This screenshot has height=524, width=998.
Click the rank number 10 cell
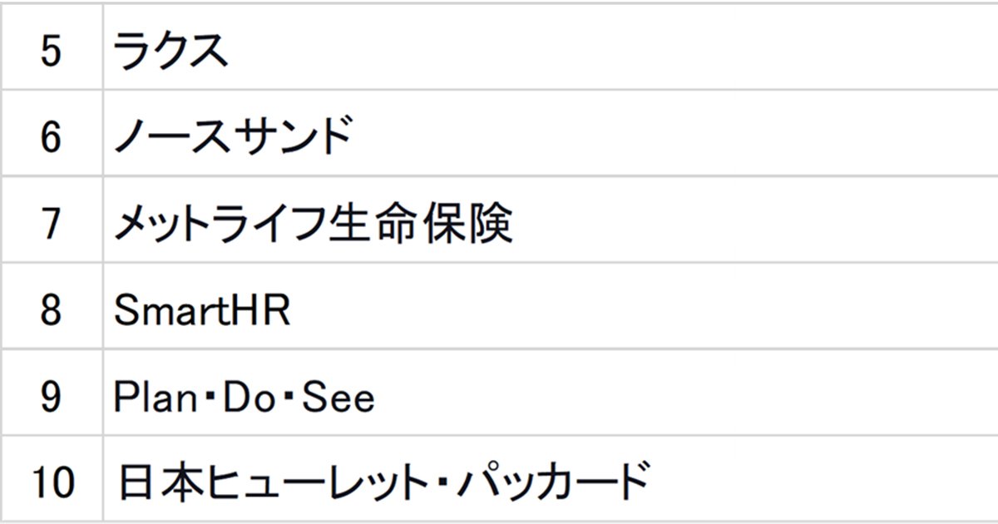51,482
